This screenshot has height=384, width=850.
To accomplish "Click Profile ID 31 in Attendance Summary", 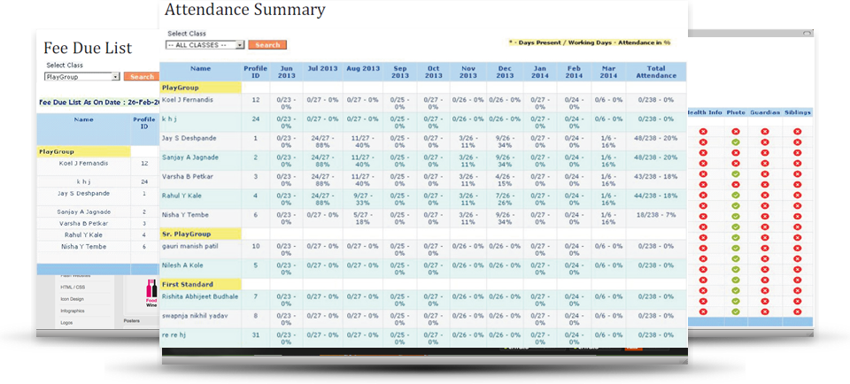I will [x=256, y=335].
